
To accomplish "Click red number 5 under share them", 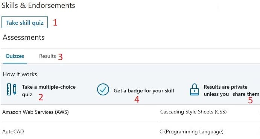I will click(x=250, y=100).
